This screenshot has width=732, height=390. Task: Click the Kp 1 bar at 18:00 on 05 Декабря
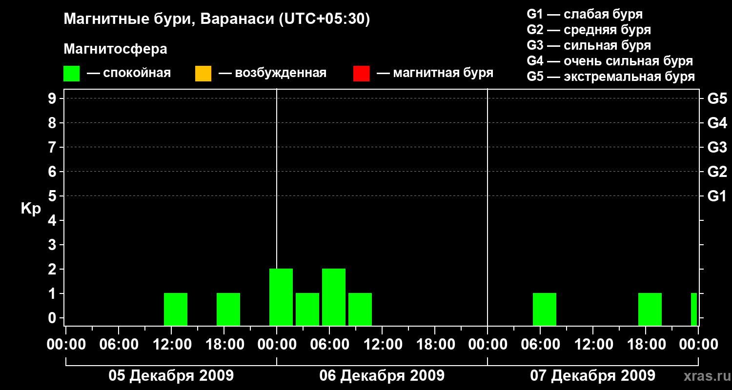pos(228,309)
